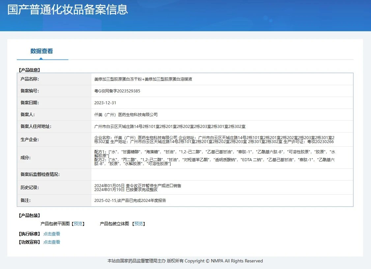Select the 2024年01月19日 已按要求完成整改 line
The height and width of the screenshot is (269, 371).
click(126, 190)
